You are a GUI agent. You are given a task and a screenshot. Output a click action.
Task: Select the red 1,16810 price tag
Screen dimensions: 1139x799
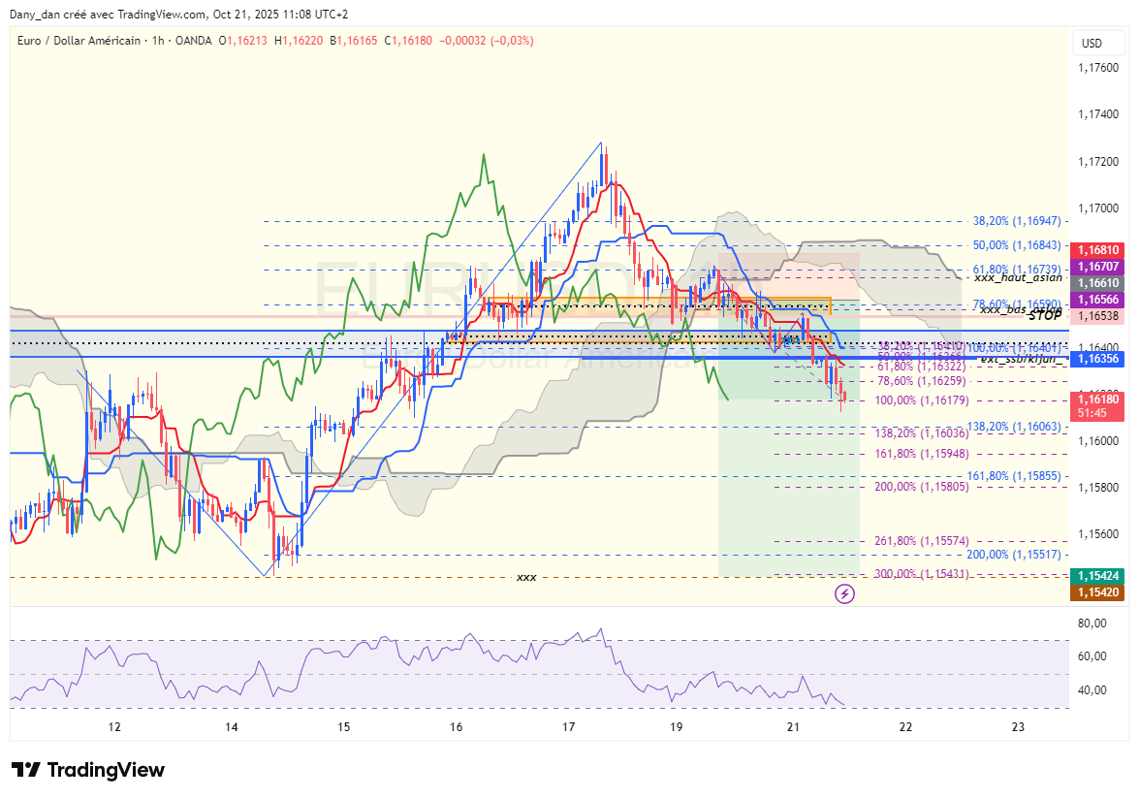point(1097,250)
